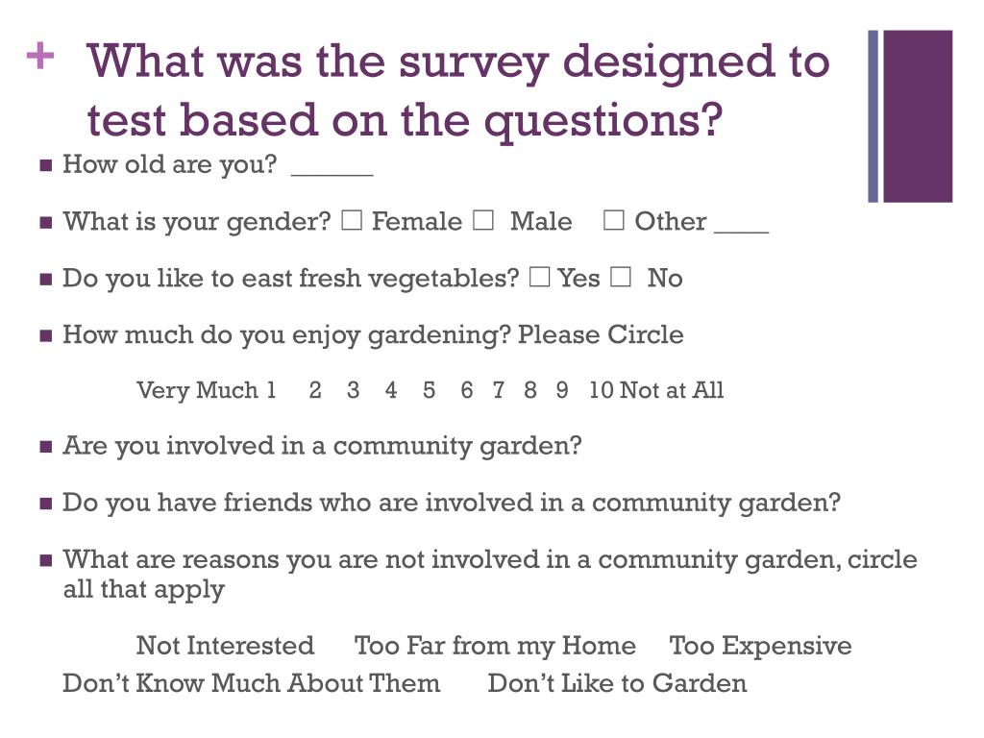Check the Female gender checkbox
984x738 pixels.
[352, 220]
